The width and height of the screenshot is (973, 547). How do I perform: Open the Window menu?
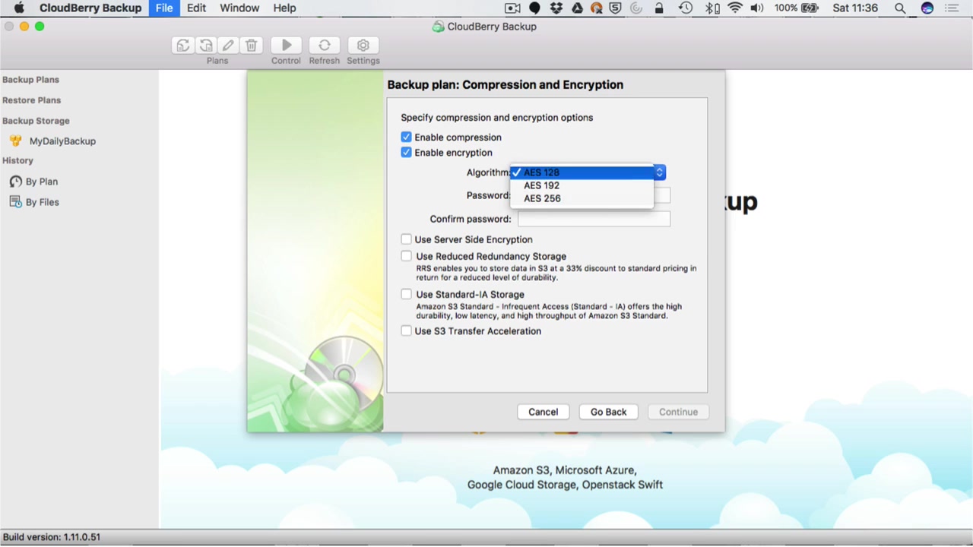(x=239, y=8)
